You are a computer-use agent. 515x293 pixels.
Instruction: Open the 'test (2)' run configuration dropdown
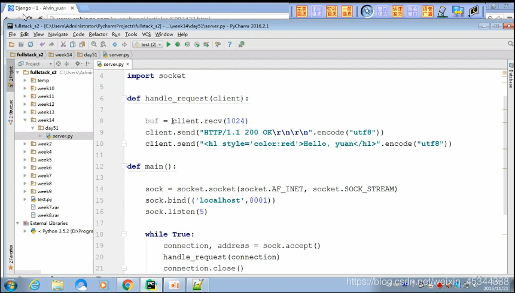[x=148, y=44]
